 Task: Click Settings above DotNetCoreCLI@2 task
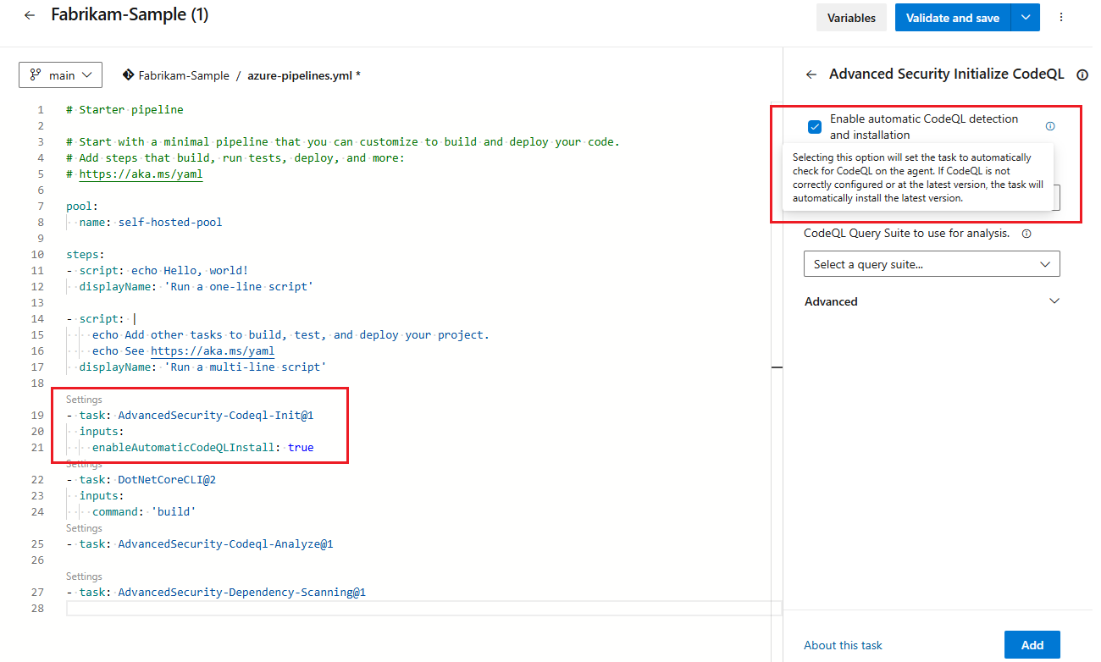pyautogui.click(x=84, y=464)
